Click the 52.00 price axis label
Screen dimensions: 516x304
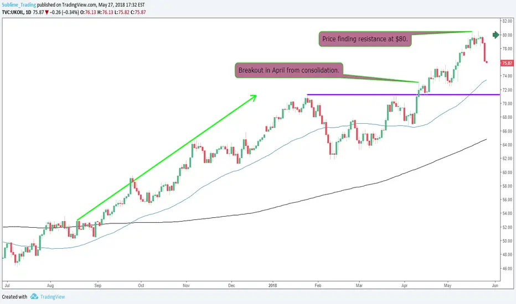coord(507,227)
